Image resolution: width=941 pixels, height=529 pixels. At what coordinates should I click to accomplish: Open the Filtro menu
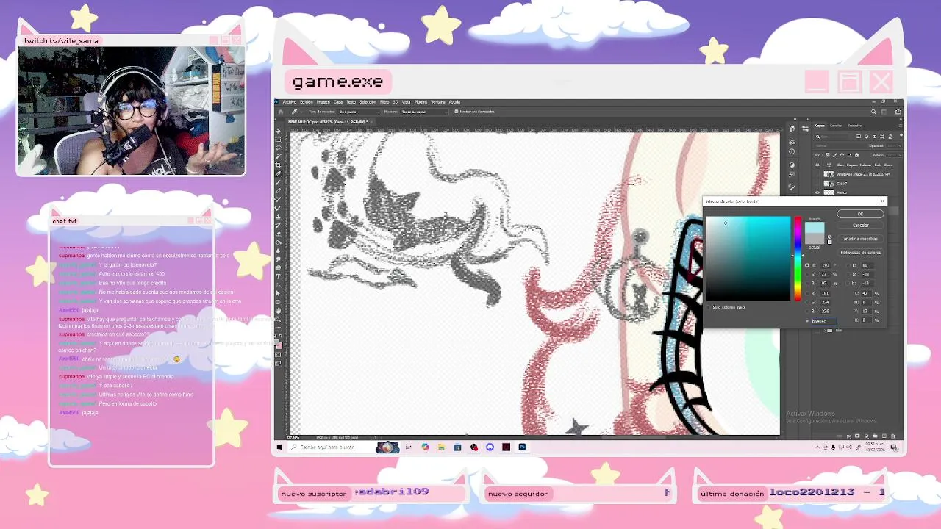pos(384,102)
